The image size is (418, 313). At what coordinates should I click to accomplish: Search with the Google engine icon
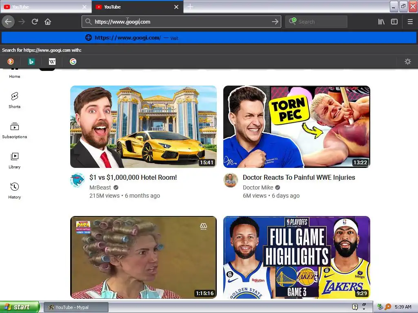(x=73, y=62)
